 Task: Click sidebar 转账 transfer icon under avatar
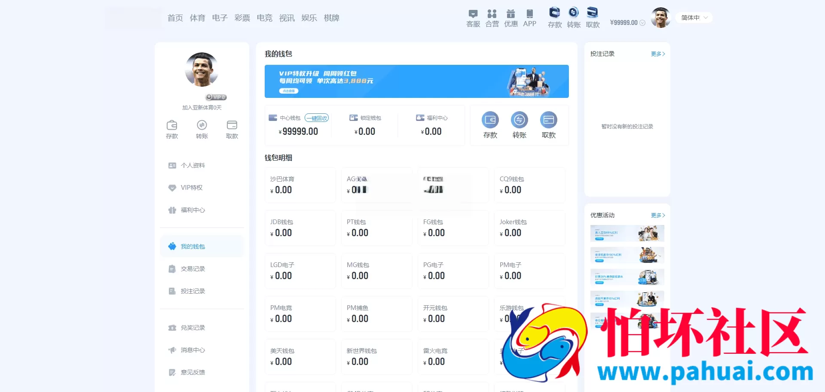(202, 125)
